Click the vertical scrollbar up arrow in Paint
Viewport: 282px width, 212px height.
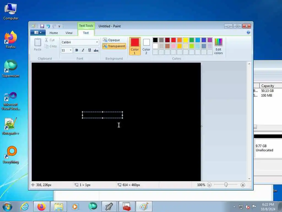point(249,64)
